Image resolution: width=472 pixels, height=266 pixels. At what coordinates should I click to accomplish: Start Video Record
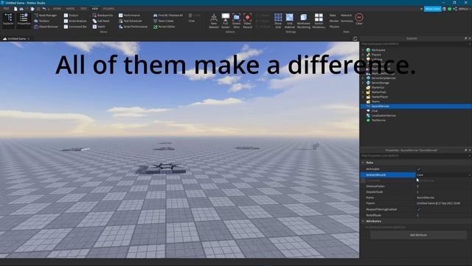pyautogui.click(x=247, y=21)
